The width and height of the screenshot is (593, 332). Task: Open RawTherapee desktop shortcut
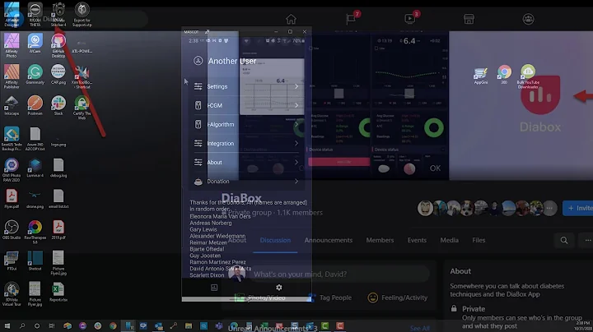[x=35, y=232]
